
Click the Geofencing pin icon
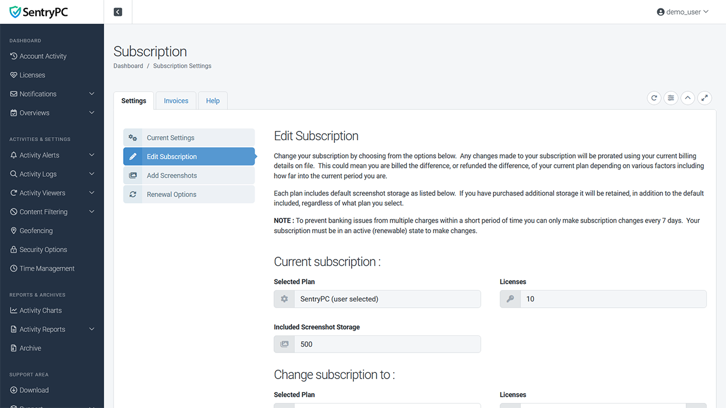point(14,231)
